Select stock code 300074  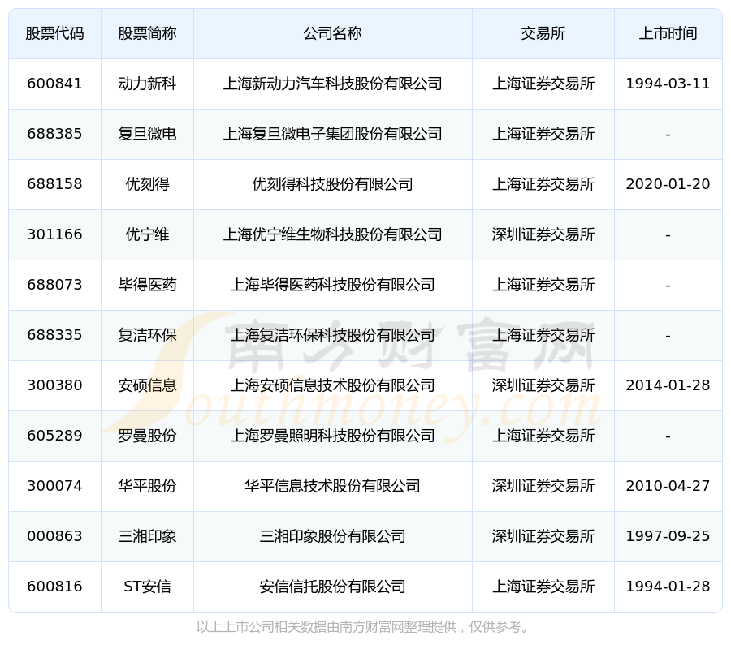(54, 486)
